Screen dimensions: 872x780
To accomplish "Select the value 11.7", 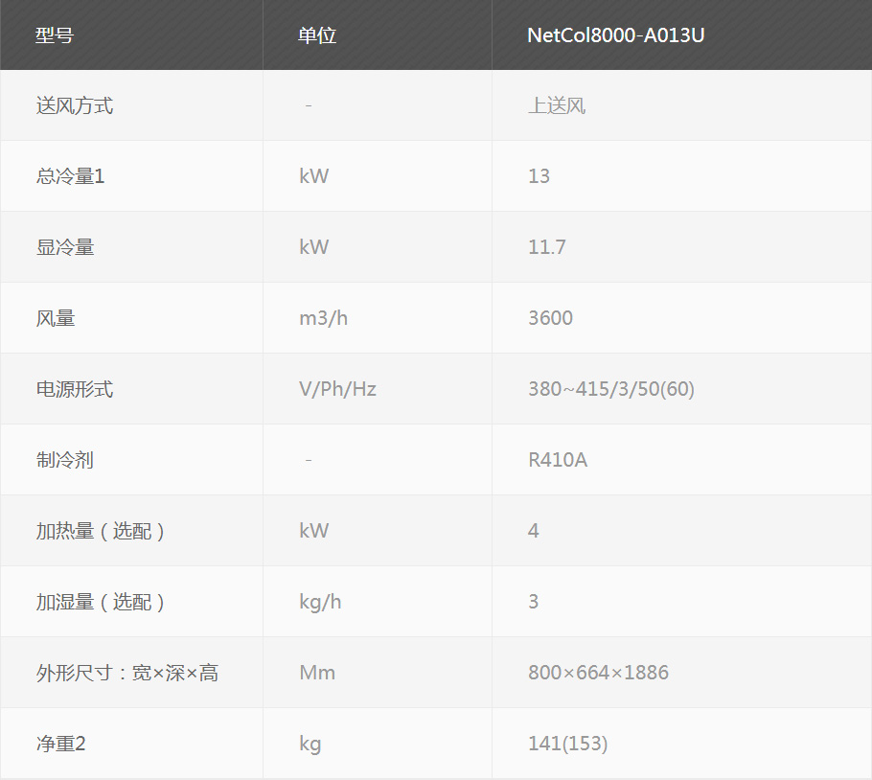I will [x=546, y=247].
